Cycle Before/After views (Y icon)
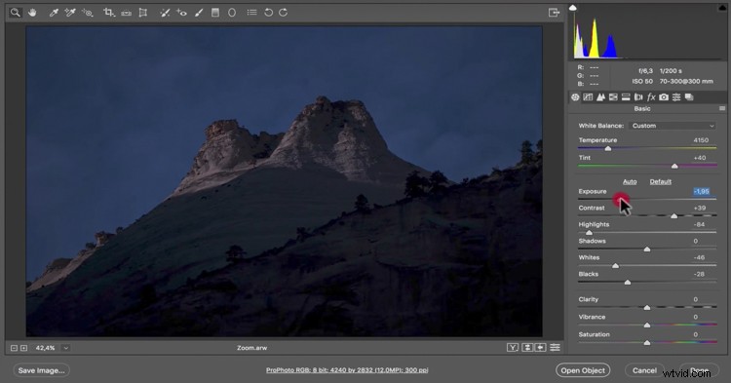This screenshot has width=731, height=383. (513, 348)
